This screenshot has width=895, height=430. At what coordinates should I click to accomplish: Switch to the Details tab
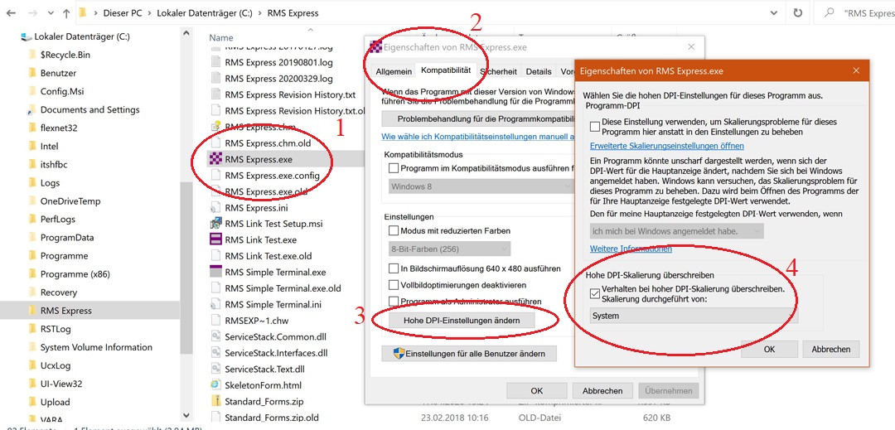click(x=539, y=71)
